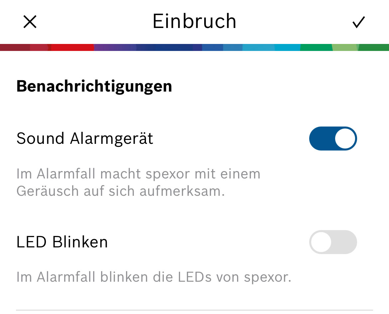This screenshot has width=389, height=314.
Task: Confirm settings with the checkmark icon
Action: (359, 22)
